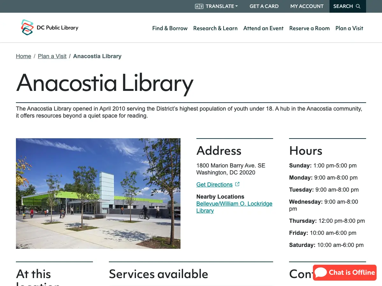
Task: Click the Anacostia Library building photo
Action: coord(98,194)
